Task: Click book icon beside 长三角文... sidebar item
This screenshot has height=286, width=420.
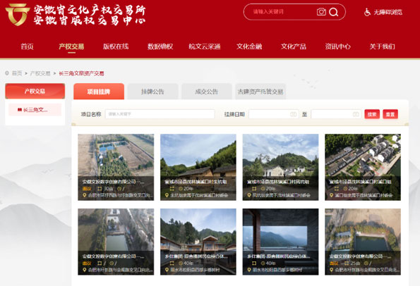Action: (x=20, y=110)
